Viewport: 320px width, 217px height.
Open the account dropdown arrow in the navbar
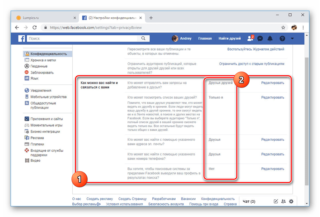[x=292, y=38]
